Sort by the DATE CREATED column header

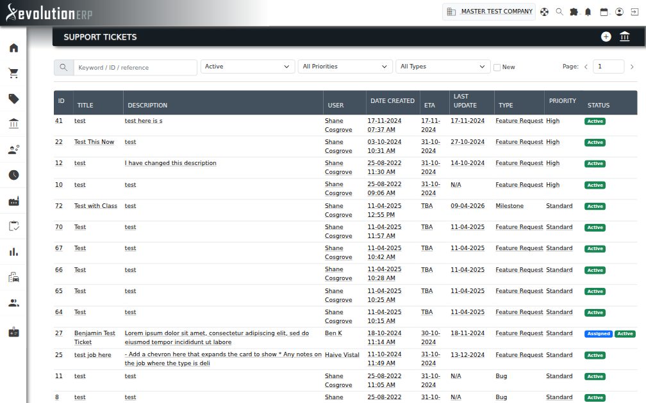tap(392, 101)
